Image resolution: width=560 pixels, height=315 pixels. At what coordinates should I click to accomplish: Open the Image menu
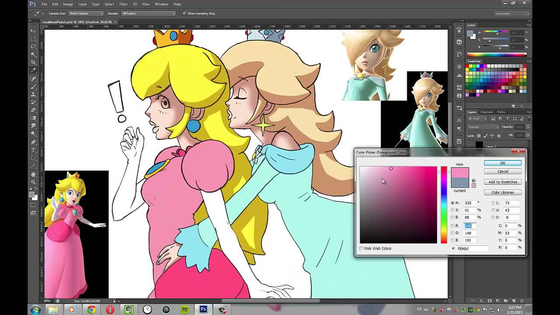click(68, 4)
